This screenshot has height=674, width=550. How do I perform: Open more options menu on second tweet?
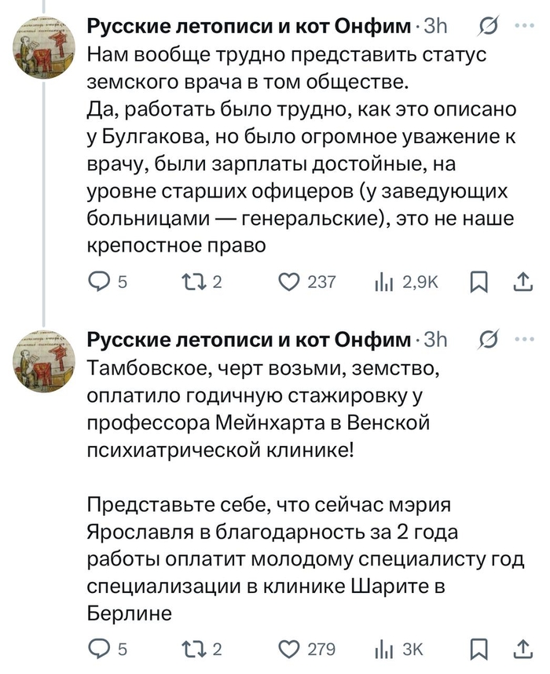coord(522,339)
